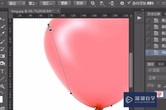Open the path operations icon
The width and height of the screenshot is (166, 110).
click(93, 3)
